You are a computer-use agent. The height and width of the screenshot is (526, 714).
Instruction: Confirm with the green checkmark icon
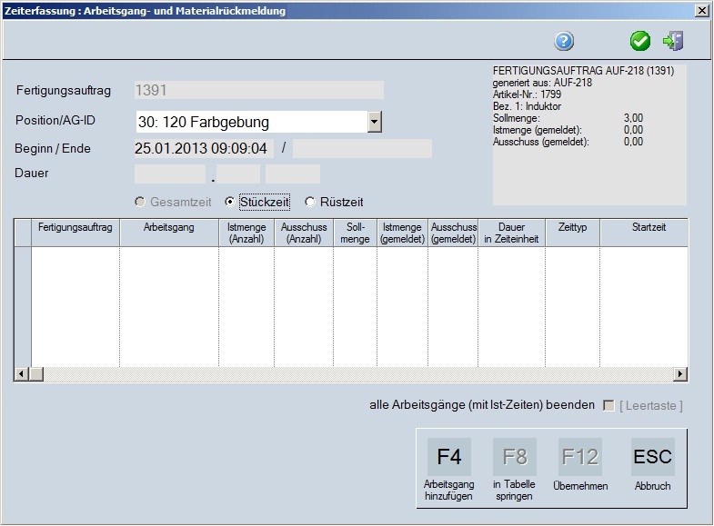640,41
